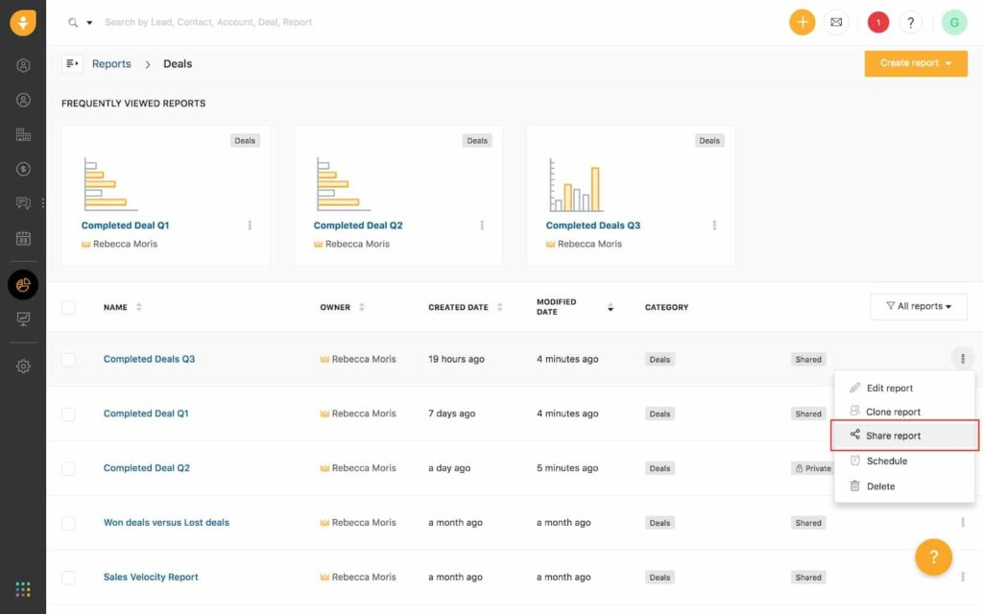Click the Dashboard chart icon below Reports

coord(23,319)
